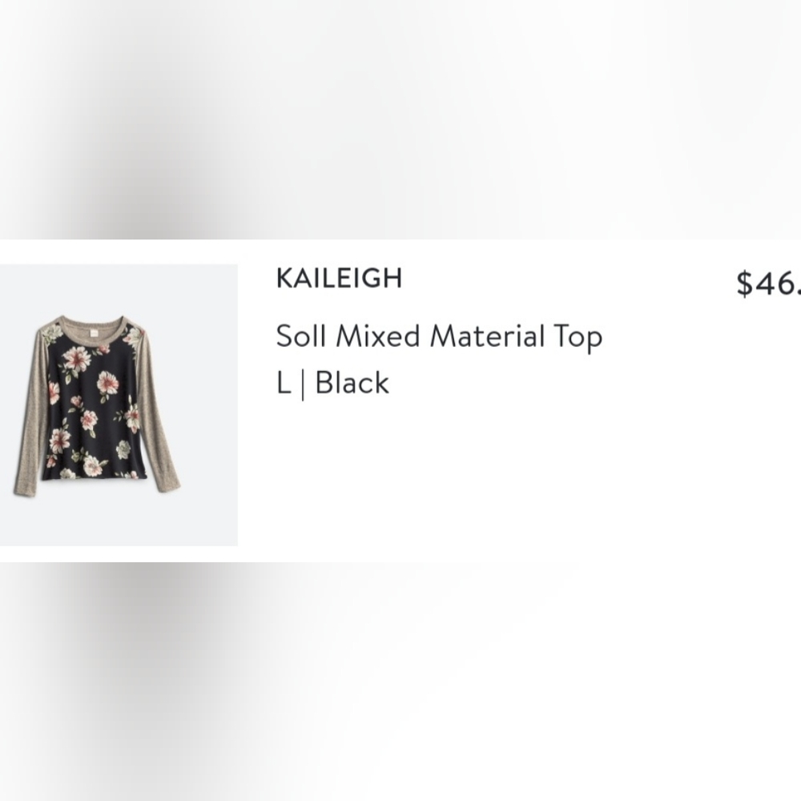801x801 pixels.
Task: Click the KAILEIGH brand name
Action: 339,279
